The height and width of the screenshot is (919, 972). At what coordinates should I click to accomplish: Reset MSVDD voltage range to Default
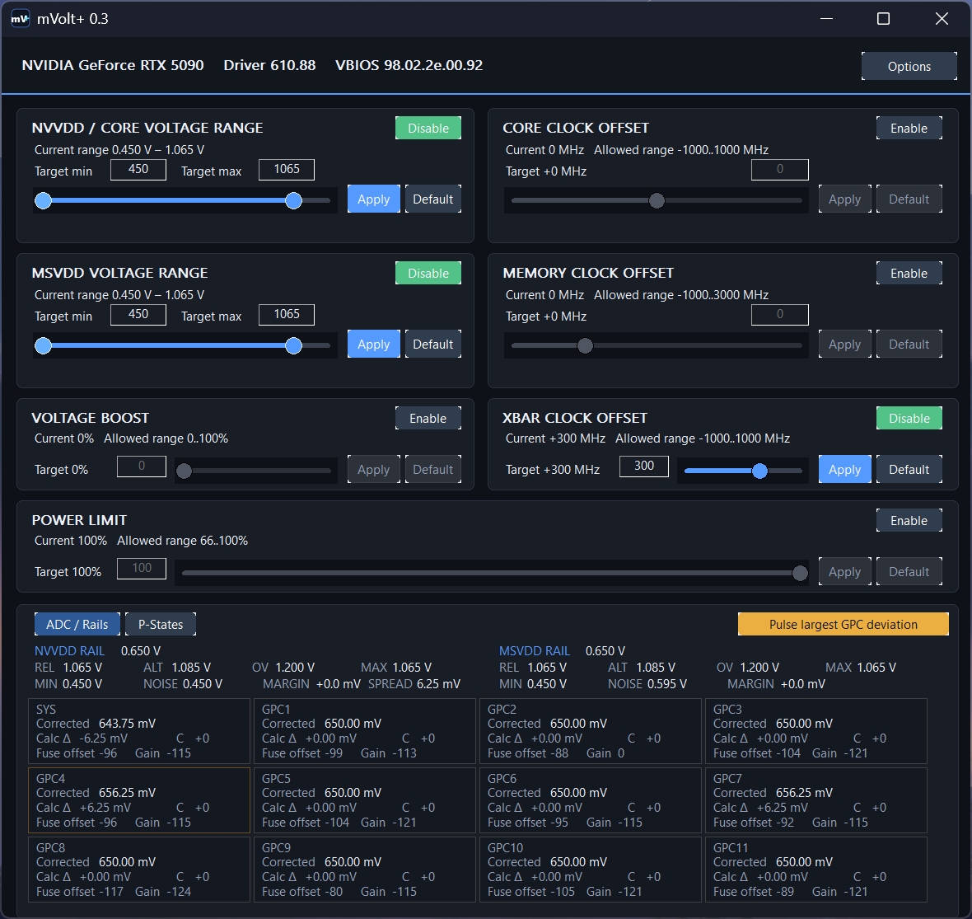432,344
